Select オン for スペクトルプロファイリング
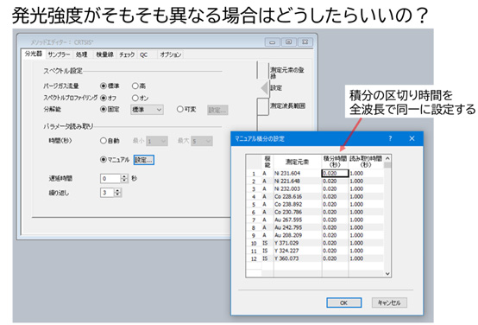This screenshot has height=325, width=478. [135, 98]
